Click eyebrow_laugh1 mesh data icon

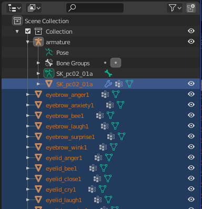pyautogui.click(x=115, y=126)
